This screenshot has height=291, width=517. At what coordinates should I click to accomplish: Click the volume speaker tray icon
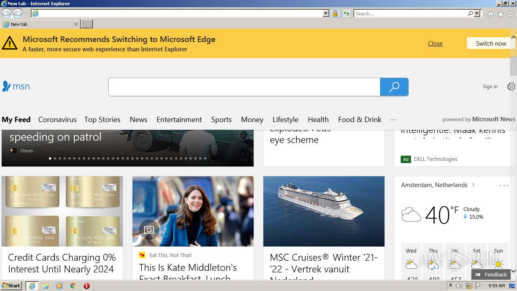(459, 286)
